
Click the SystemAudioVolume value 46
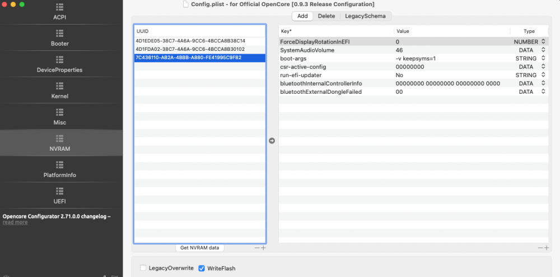tap(399, 50)
